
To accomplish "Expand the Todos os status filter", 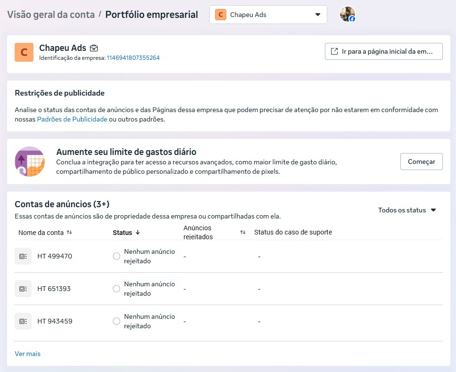I will 407,210.
